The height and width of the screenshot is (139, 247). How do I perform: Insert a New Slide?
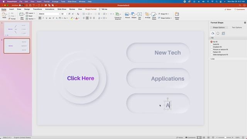pos(22,16)
